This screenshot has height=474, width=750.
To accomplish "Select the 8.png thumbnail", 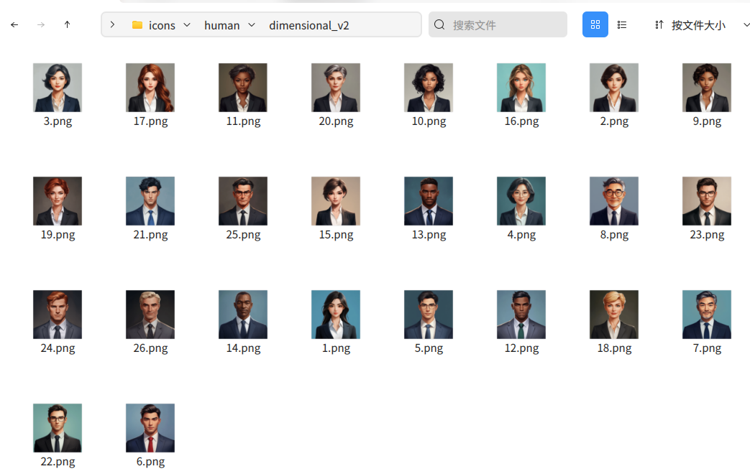I will (614, 201).
